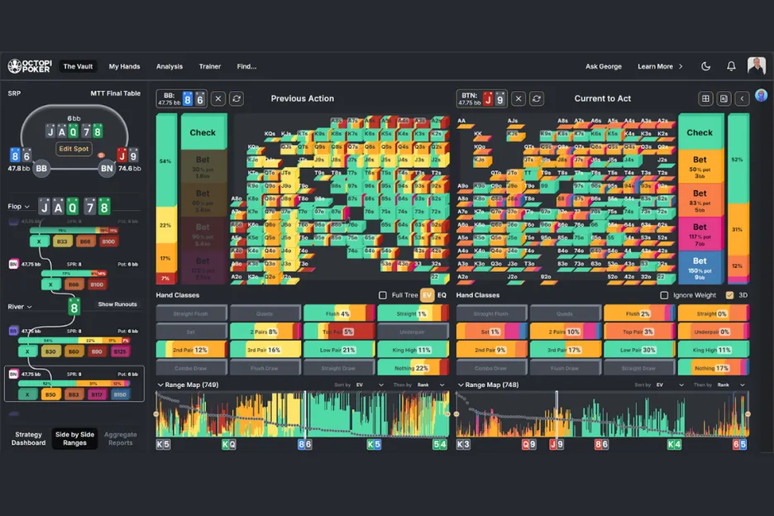Uncheck the 3D checkbox

(729, 295)
